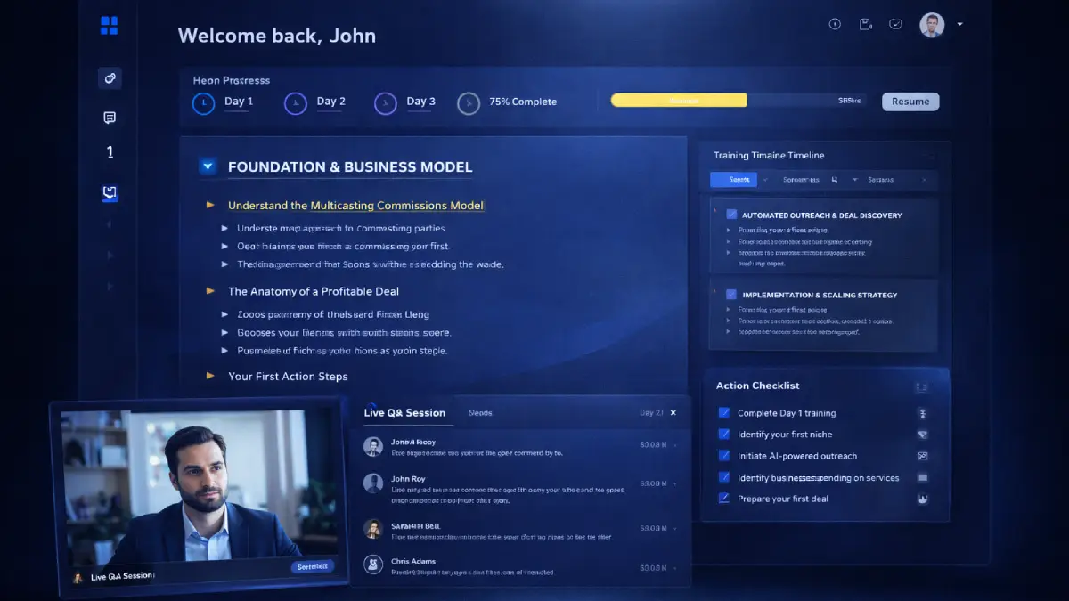This screenshot has height=601, width=1069.
Task: Expand John Roy message chevron
Action: click(674, 483)
